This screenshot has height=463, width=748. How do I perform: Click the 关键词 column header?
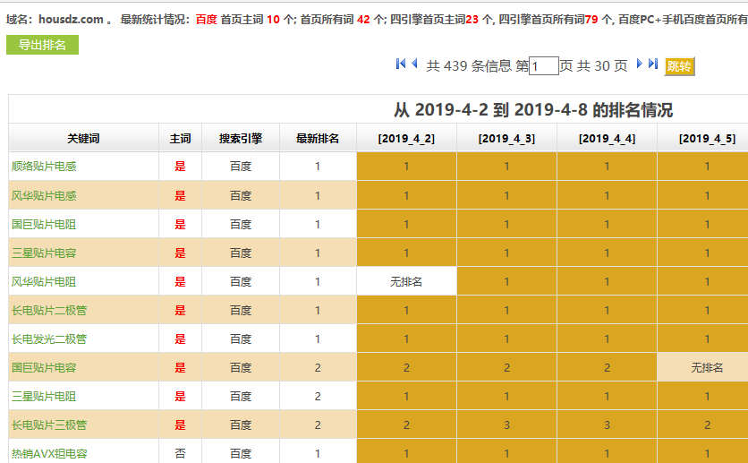point(83,138)
